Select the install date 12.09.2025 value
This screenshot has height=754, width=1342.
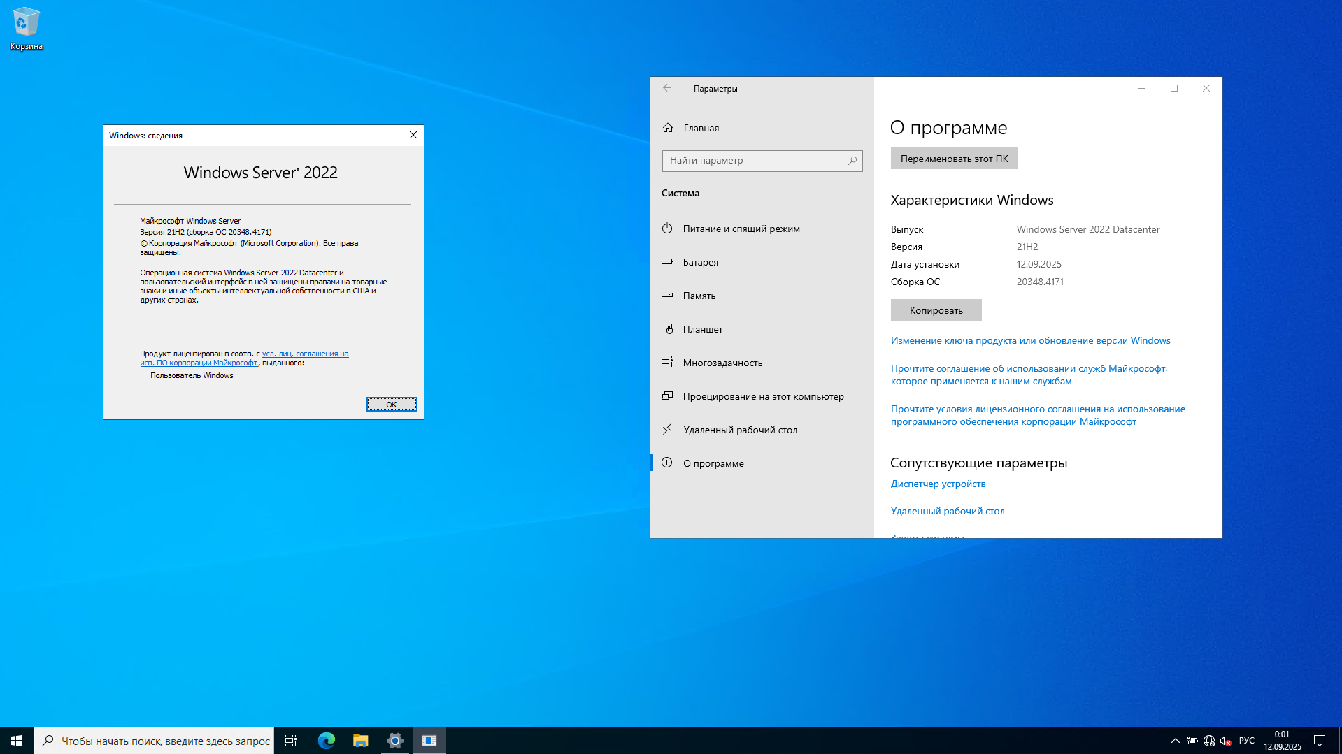pyautogui.click(x=1039, y=264)
